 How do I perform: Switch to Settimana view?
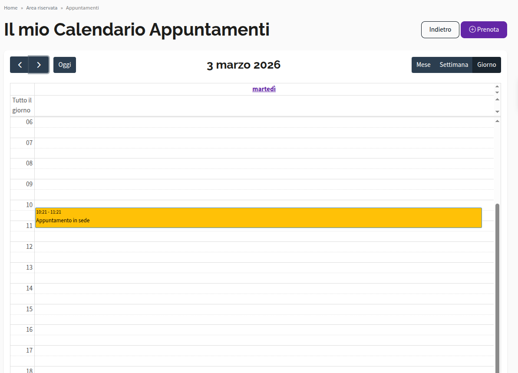(x=454, y=64)
